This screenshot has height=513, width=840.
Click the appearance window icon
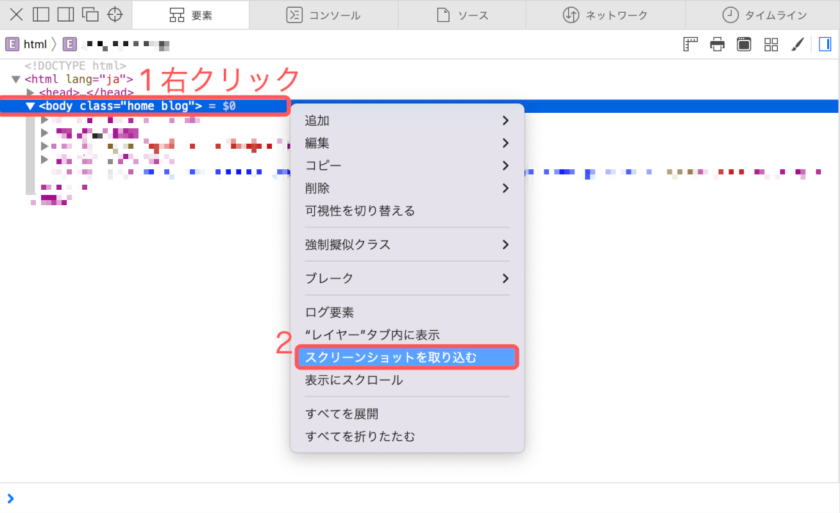point(744,44)
